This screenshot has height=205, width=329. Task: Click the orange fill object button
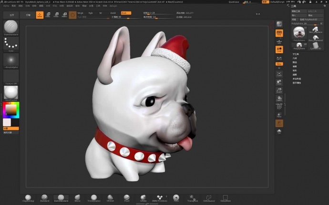[11, 128]
